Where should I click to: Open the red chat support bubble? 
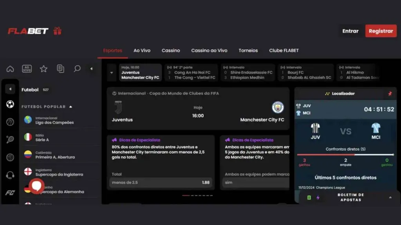(36, 186)
